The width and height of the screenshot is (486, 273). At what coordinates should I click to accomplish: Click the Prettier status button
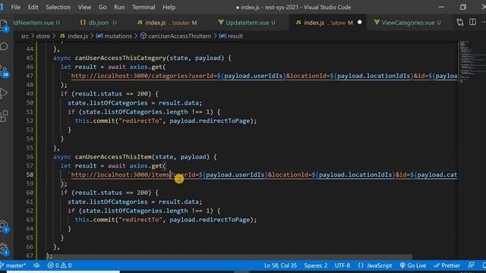(x=447, y=265)
